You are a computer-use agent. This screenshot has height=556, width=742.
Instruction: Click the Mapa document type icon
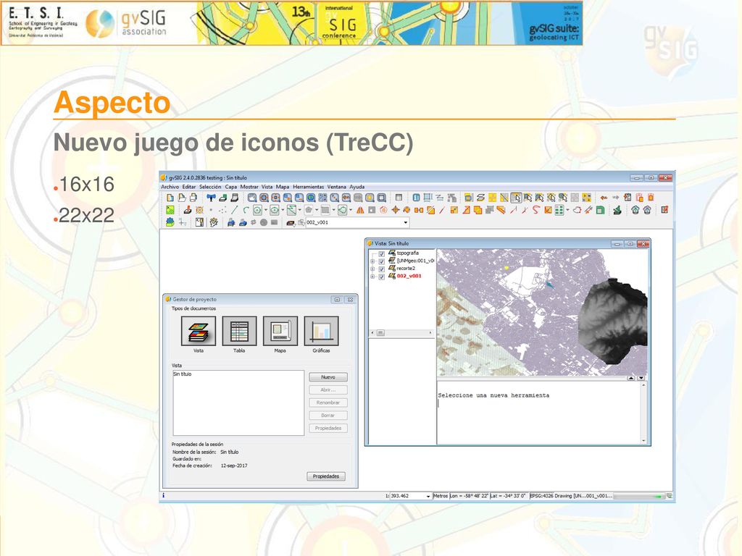[280, 331]
